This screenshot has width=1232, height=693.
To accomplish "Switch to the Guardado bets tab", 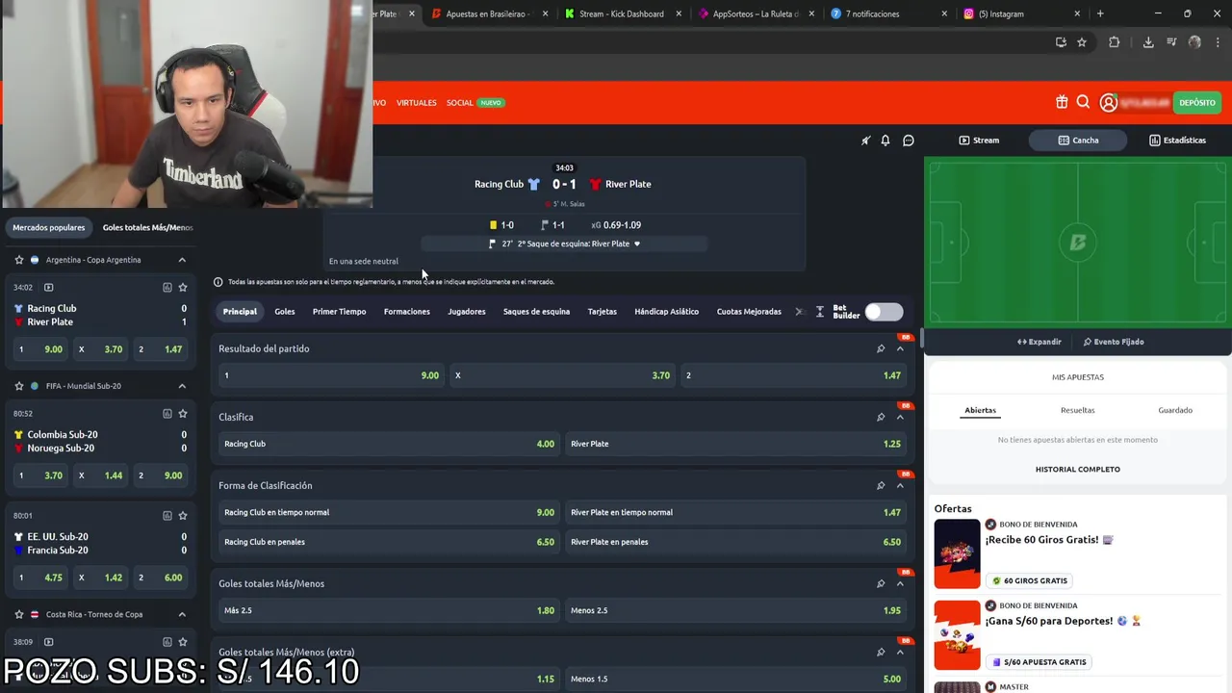I will [1175, 410].
